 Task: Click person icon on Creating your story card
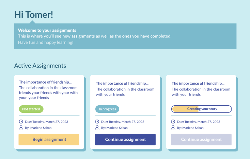point(173,128)
